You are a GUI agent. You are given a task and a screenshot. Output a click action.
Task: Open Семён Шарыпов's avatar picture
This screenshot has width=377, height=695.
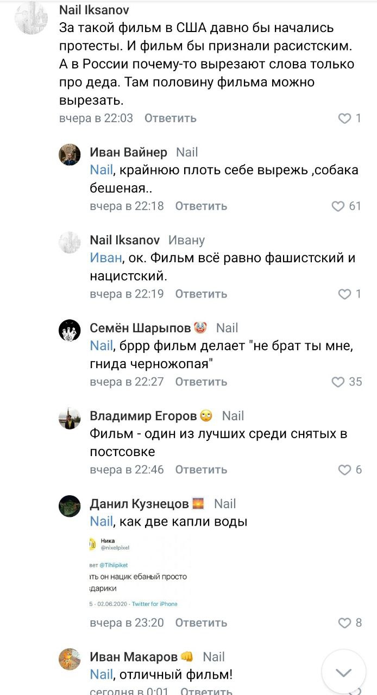pyautogui.click(x=70, y=330)
